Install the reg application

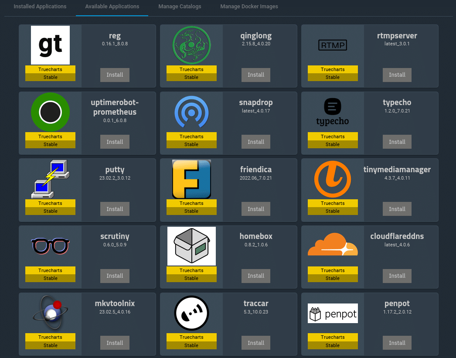point(115,75)
